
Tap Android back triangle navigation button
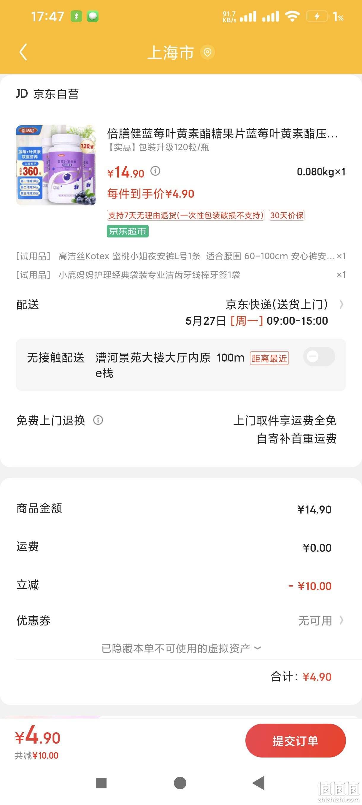tap(259, 783)
